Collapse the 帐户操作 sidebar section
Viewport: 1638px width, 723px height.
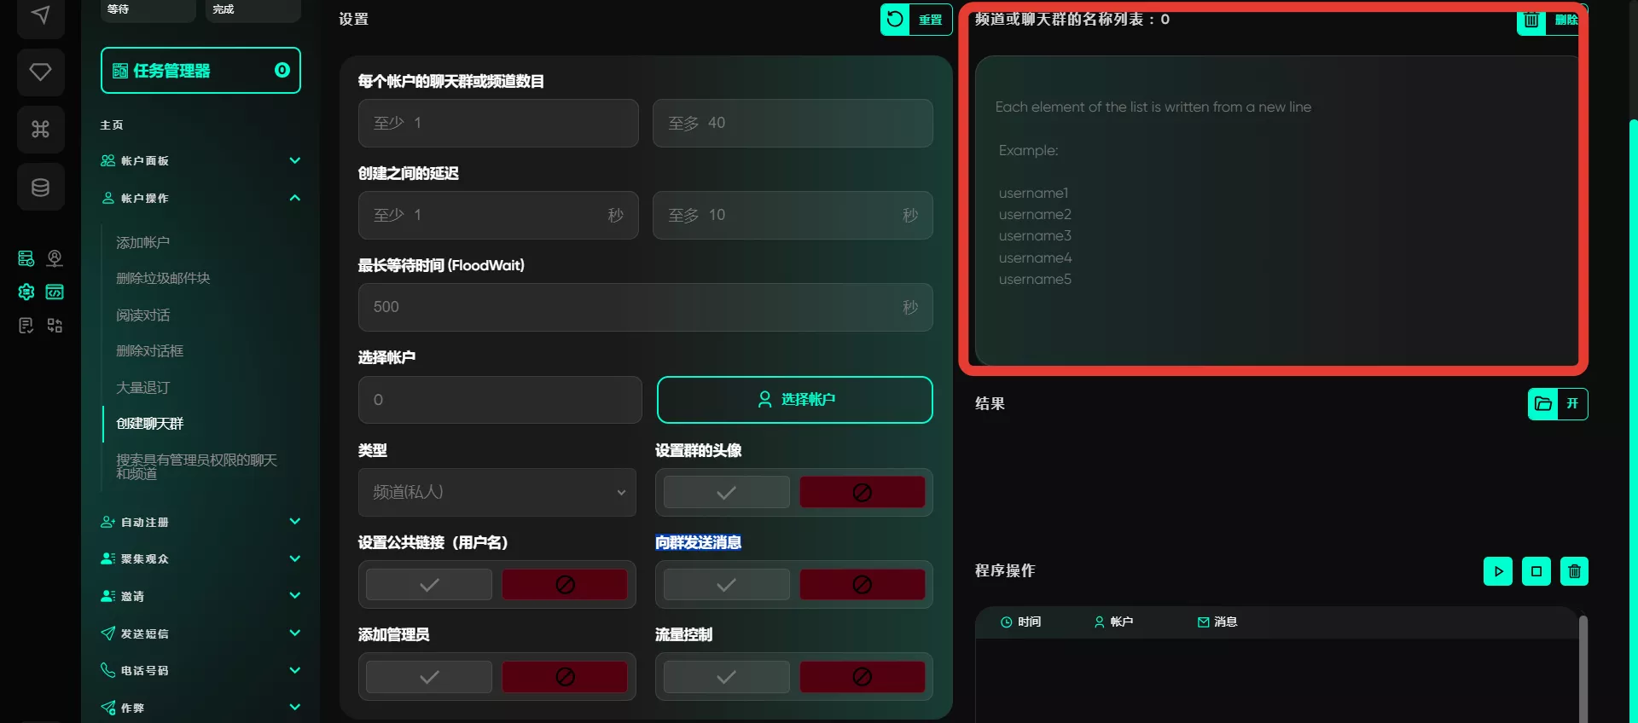click(201, 198)
